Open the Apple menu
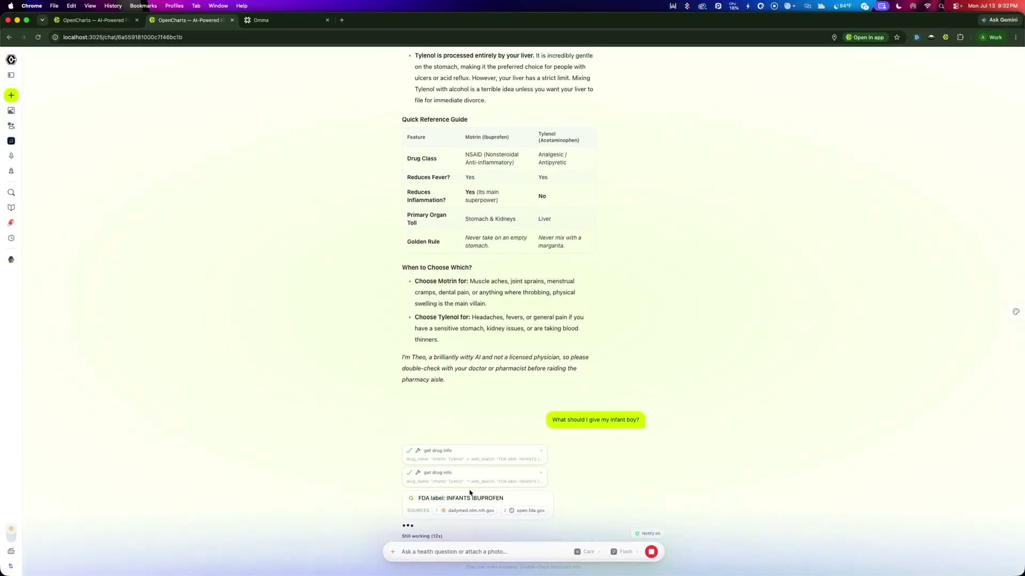This screenshot has height=576, width=1025. 11,6
